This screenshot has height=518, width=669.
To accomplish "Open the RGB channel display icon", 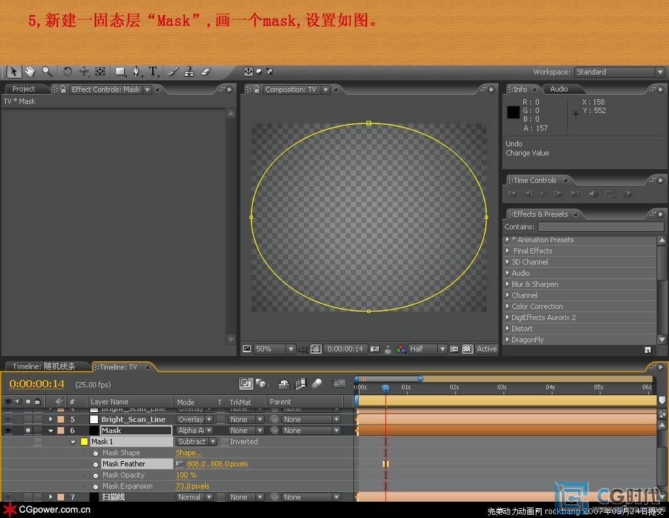I will pos(401,349).
